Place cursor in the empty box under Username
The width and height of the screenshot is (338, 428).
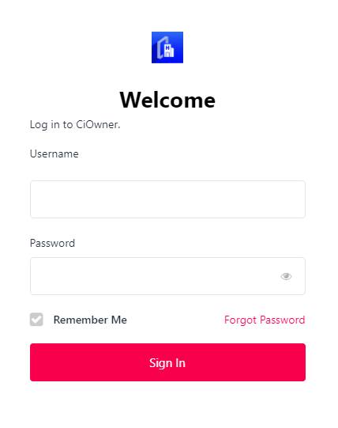coord(167,199)
